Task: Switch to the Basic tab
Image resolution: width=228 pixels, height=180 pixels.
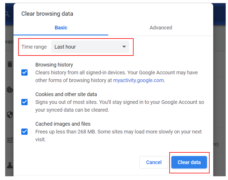Action: point(61,28)
